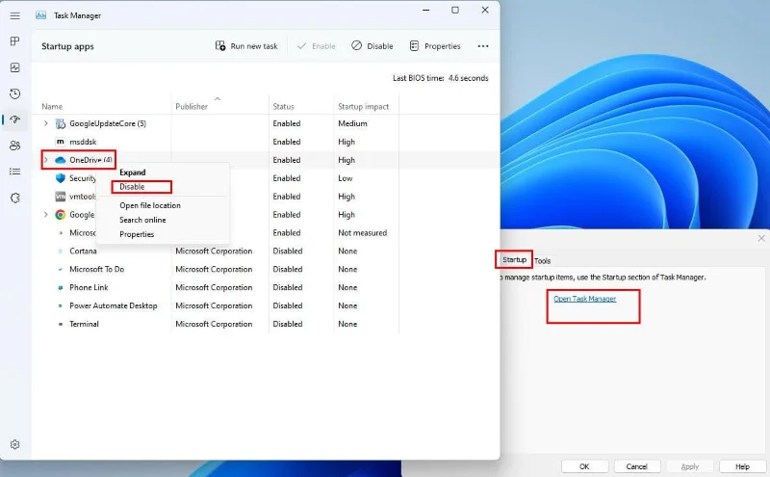Select the Phone Link row
The image size is (770, 477).
pos(216,287)
